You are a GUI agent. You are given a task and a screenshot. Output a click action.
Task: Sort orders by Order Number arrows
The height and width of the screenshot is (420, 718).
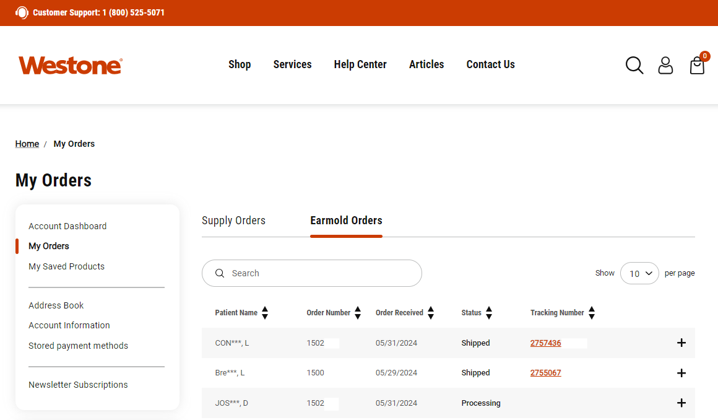(x=358, y=313)
